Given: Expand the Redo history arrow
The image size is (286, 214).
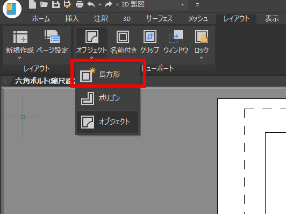Looking at the screenshot, I should (x=117, y=4).
